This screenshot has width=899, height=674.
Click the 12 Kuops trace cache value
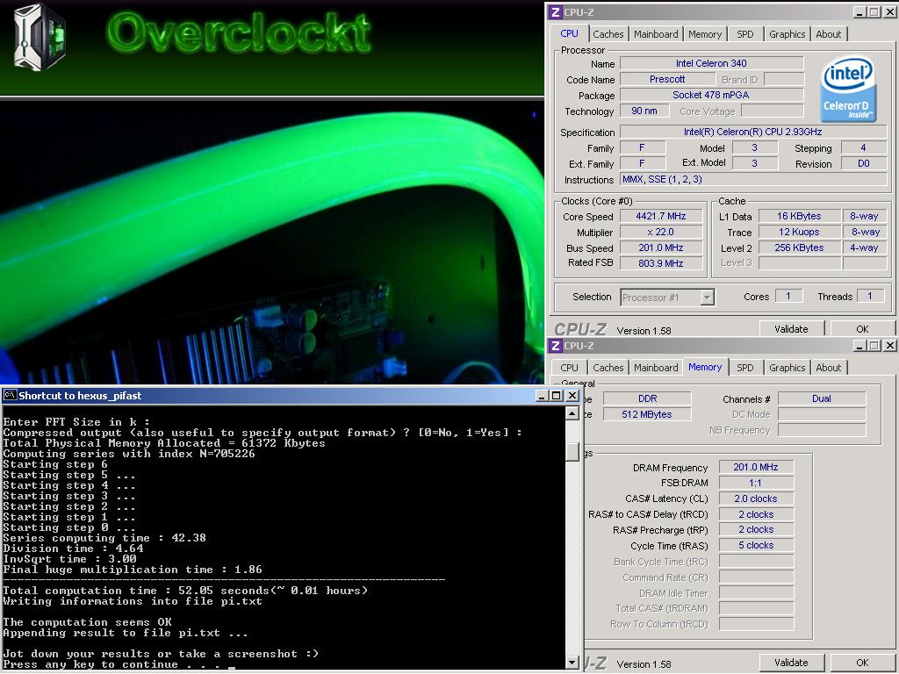pyautogui.click(x=799, y=232)
